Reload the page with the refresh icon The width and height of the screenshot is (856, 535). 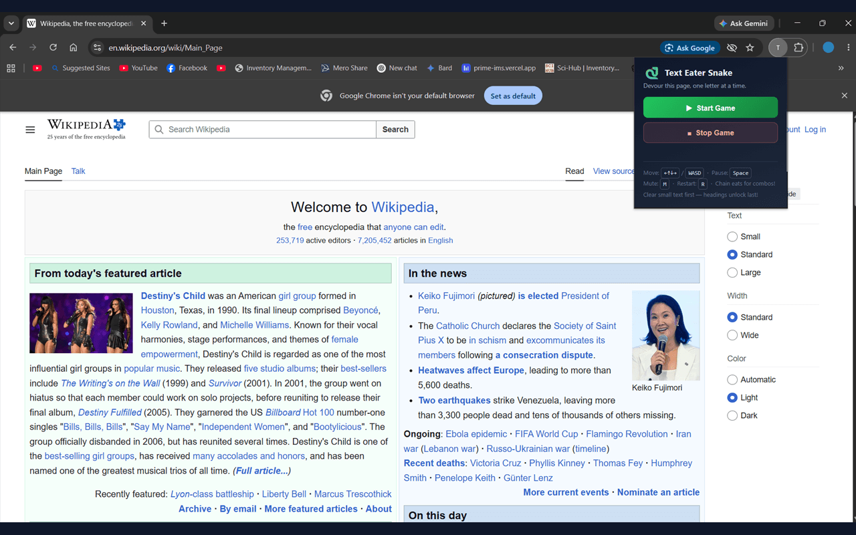pyautogui.click(x=53, y=47)
